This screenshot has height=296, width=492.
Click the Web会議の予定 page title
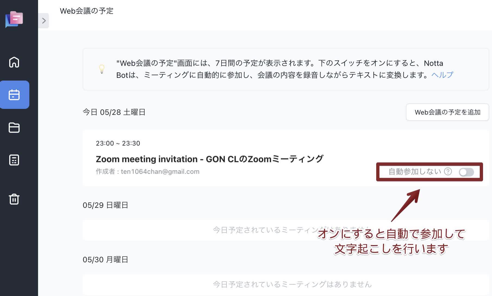click(87, 11)
